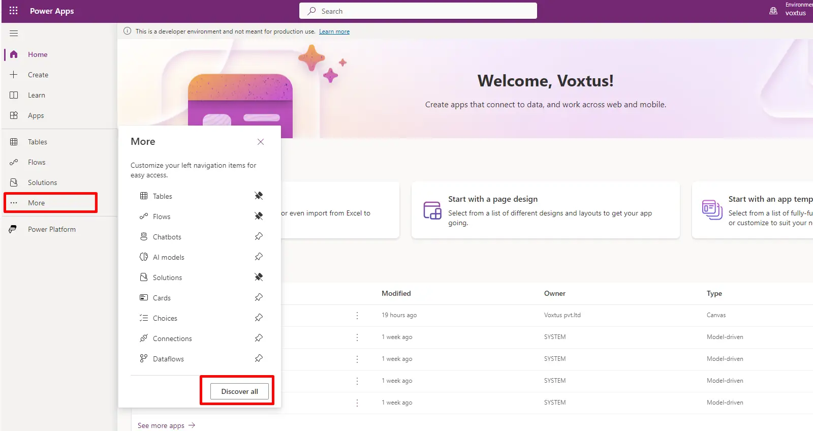Image resolution: width=813 pixels, height=431 pixels.
Task: Open the Environment picker voxtus
Action: (x=791, y=10)
